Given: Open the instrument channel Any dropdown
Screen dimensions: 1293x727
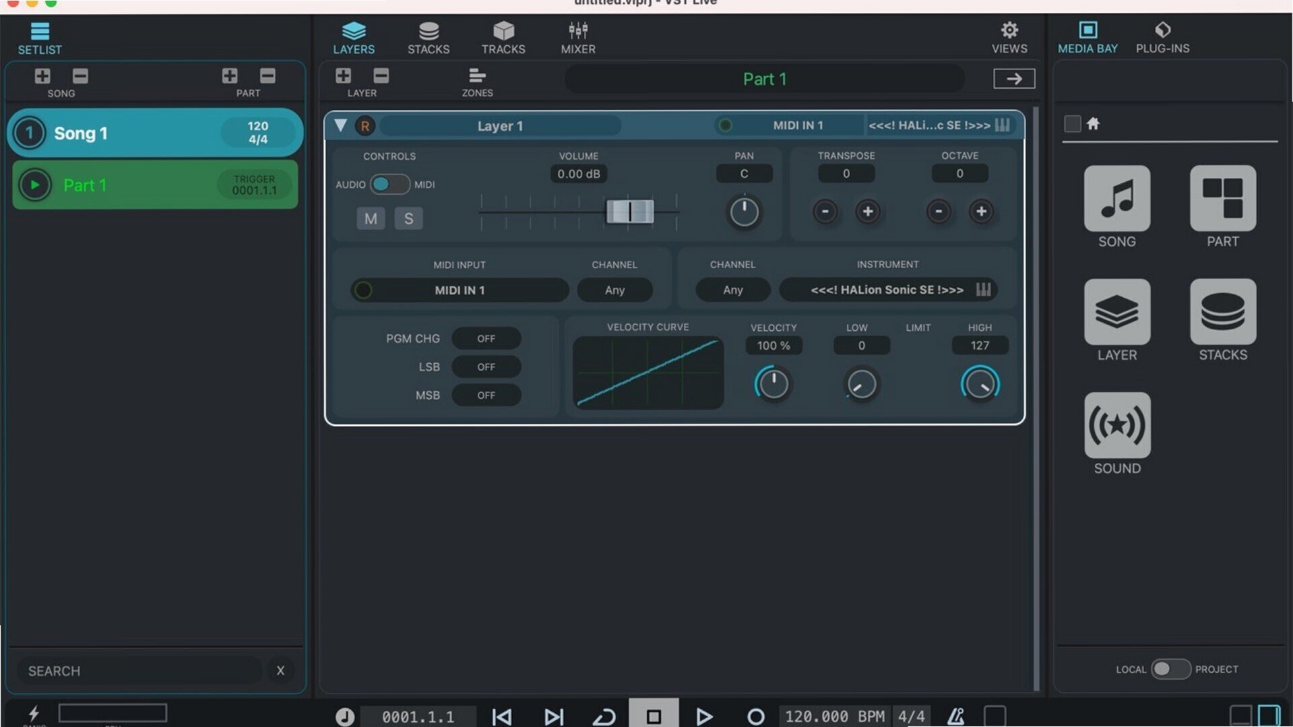Looking at the screenshot, I should pos(732,290).
